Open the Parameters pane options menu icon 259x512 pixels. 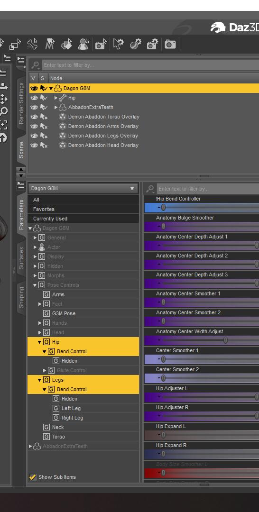coord(21,185)
